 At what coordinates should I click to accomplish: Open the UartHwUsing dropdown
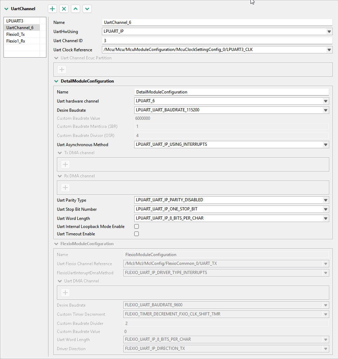point(329,32)
